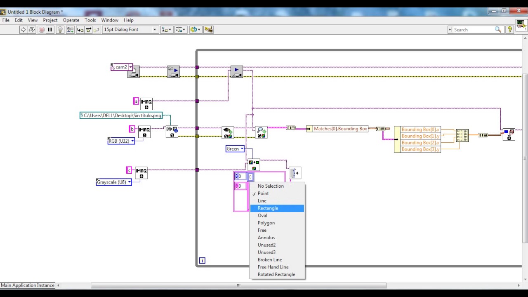Select the Build Array node
Image resolution: width=528 pixels, height=297 pixels.
coord(462,136)
